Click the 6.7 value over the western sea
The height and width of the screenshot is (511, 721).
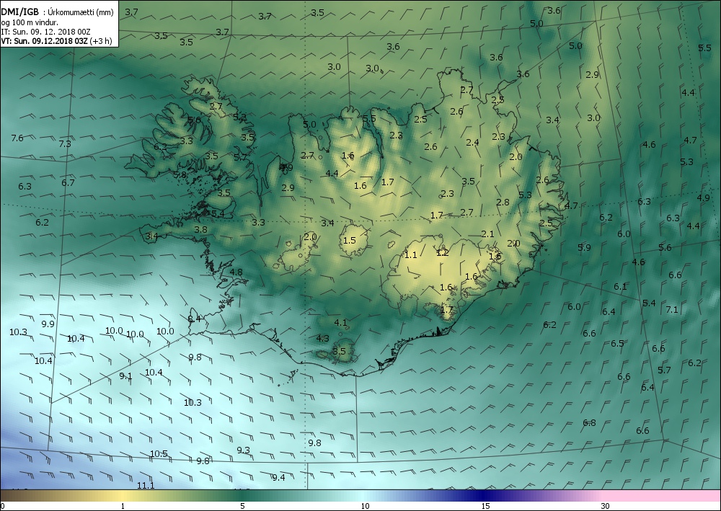click(x=68, y=182)
